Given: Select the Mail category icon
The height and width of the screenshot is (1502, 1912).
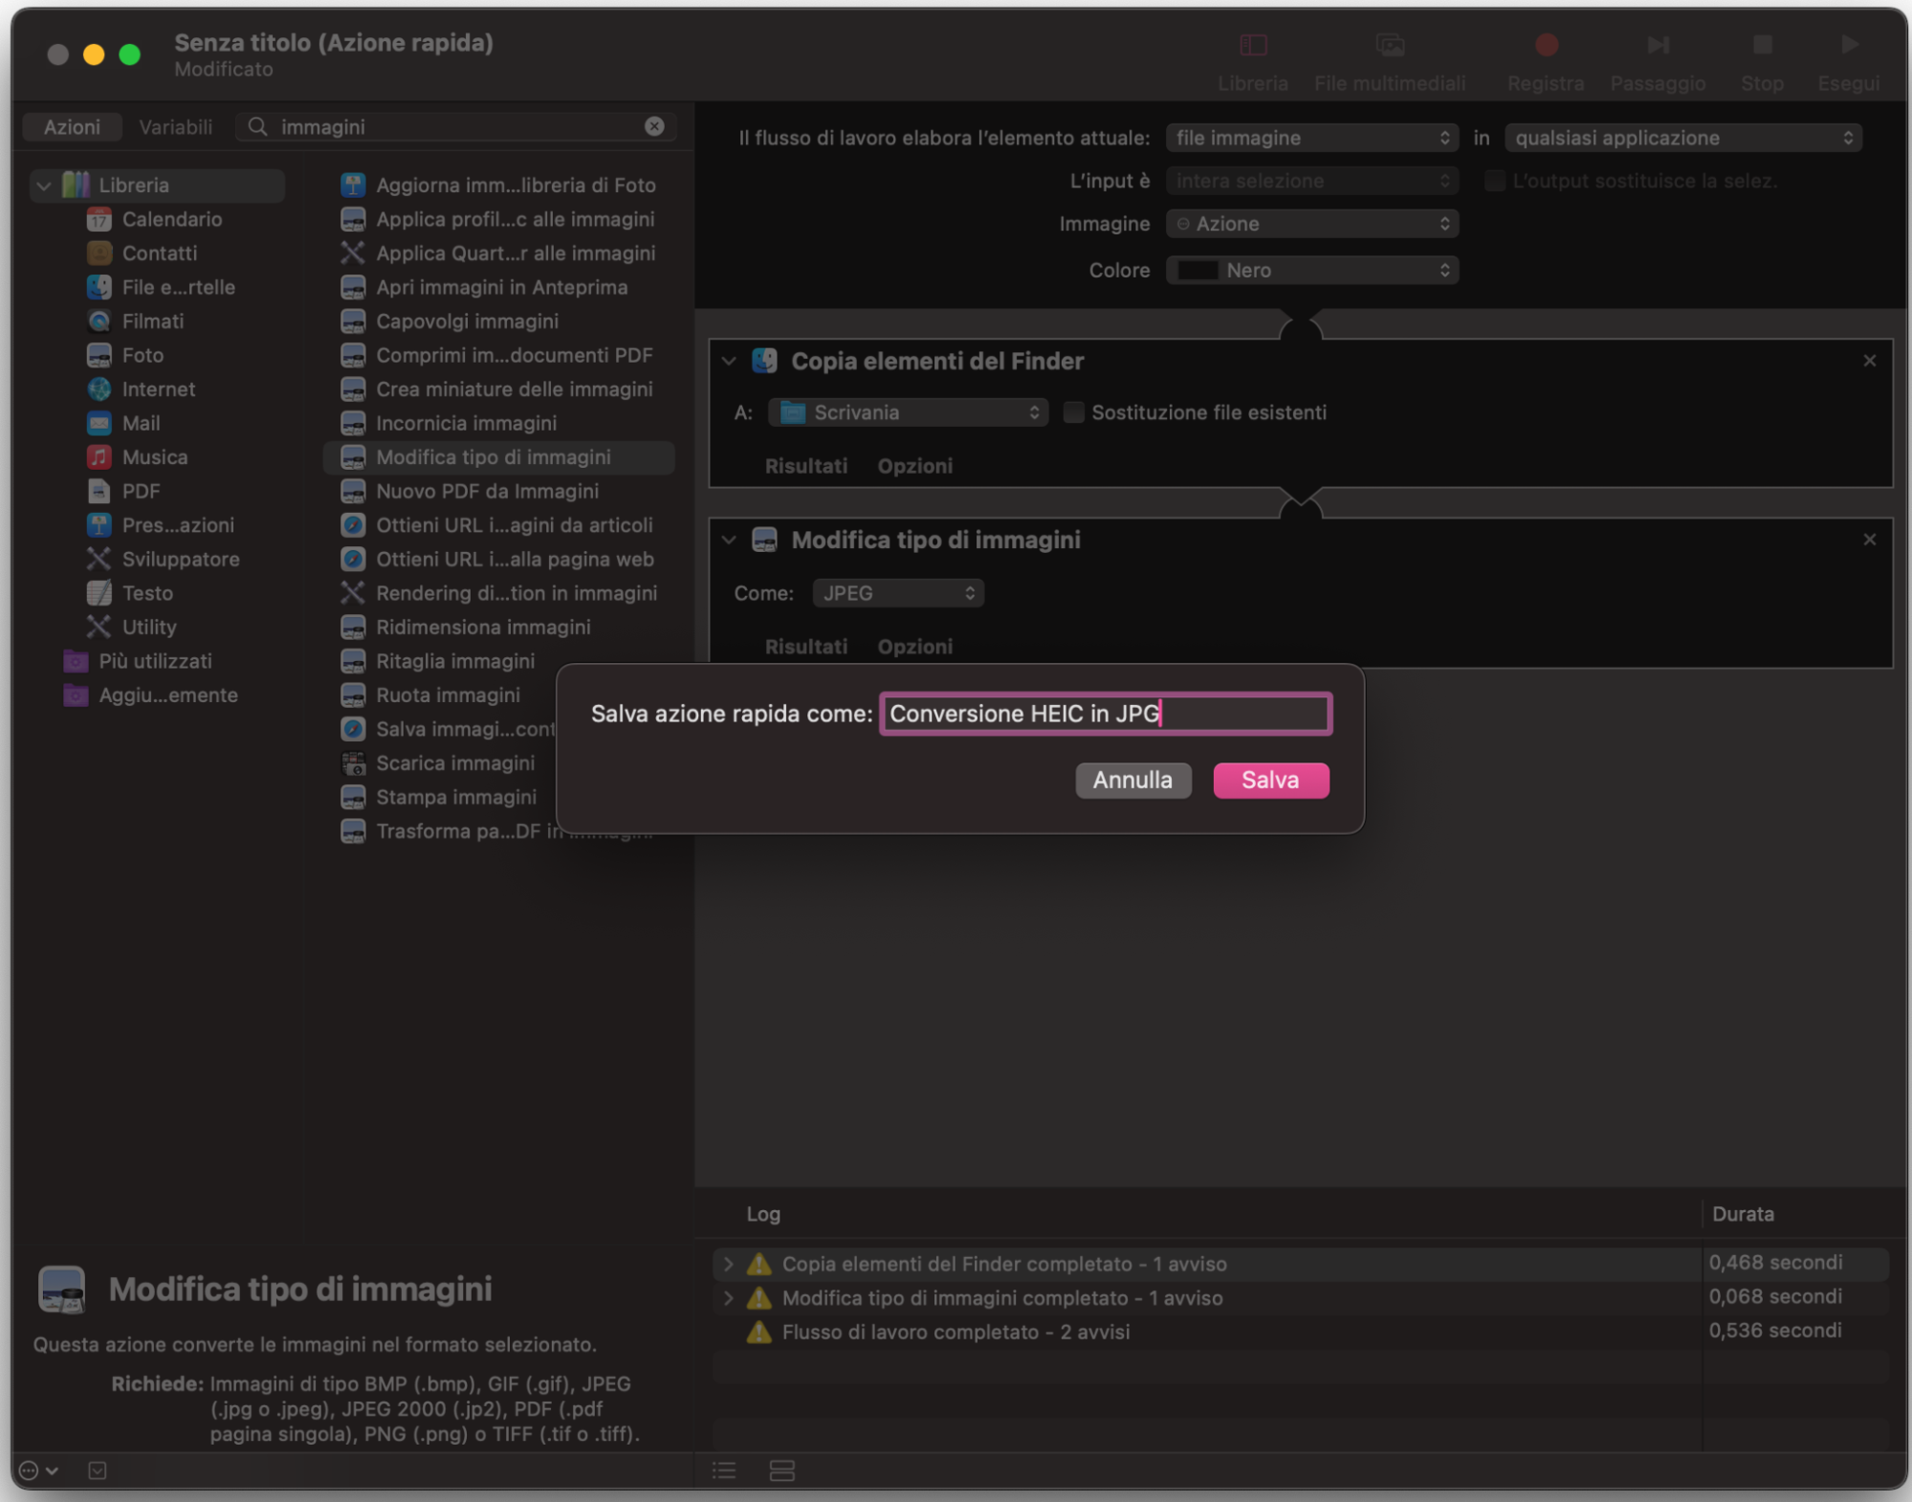Looking at the screenshot, I should 99,423.
